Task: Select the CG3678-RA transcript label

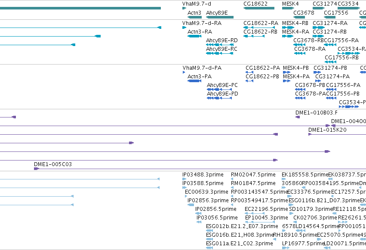Action: point(310,49)
